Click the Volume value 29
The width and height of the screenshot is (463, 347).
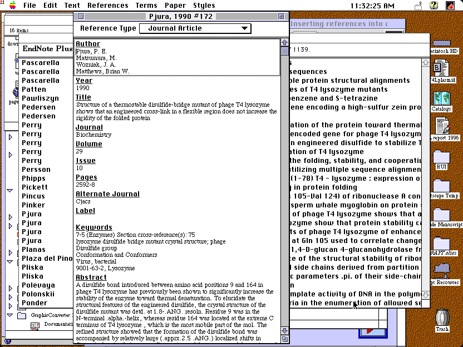click(x=79, y=151)
